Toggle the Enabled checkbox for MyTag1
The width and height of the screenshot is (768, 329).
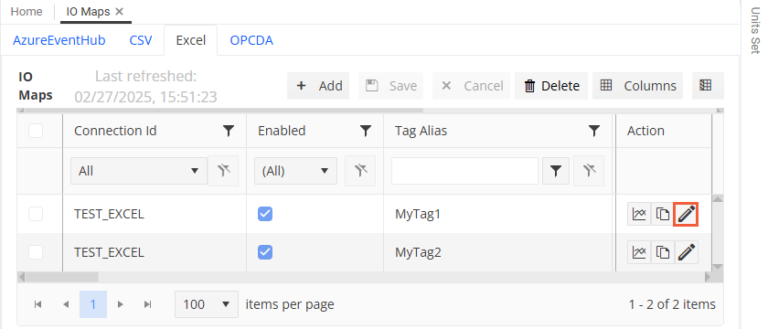point(265,214)
